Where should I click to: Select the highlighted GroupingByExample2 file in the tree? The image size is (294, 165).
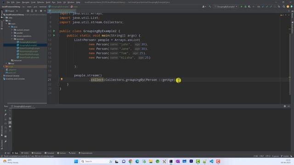(25, 45)
